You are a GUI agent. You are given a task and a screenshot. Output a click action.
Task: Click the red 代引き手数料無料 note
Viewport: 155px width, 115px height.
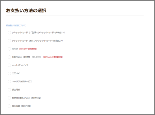(28, 49)
